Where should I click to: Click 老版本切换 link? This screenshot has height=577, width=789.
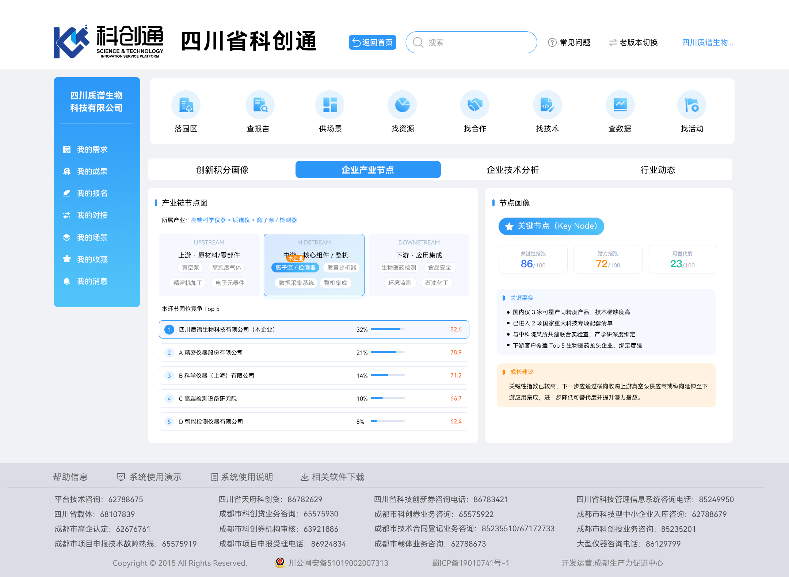(x=633, y=42)
